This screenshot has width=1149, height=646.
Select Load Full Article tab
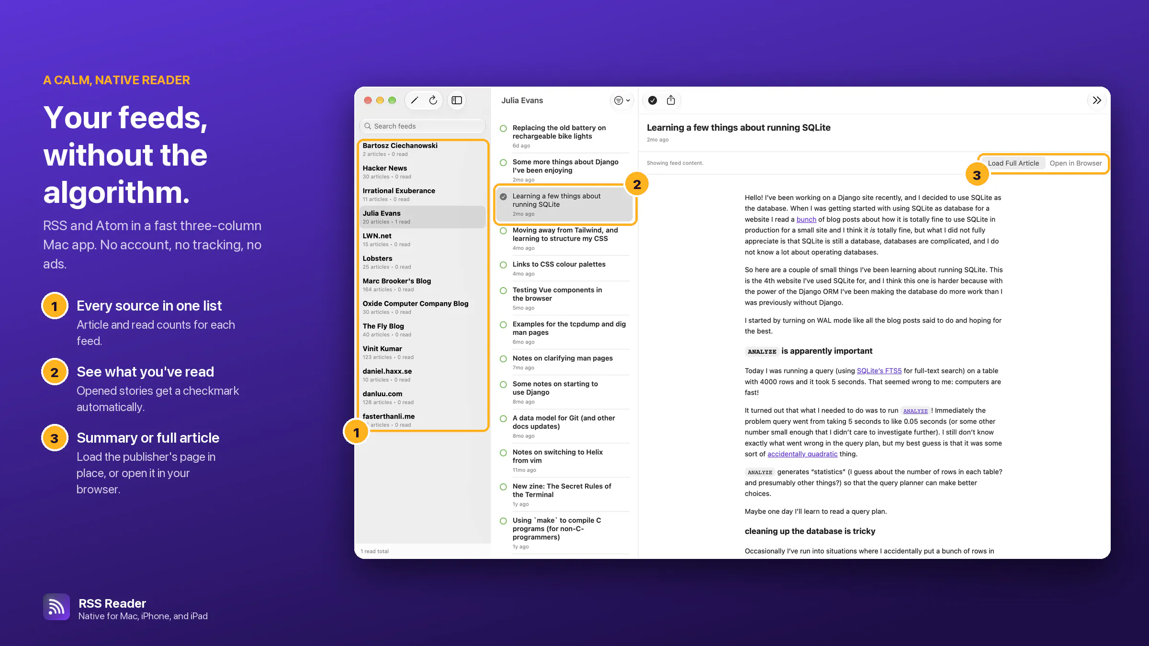pos(1014,163)
